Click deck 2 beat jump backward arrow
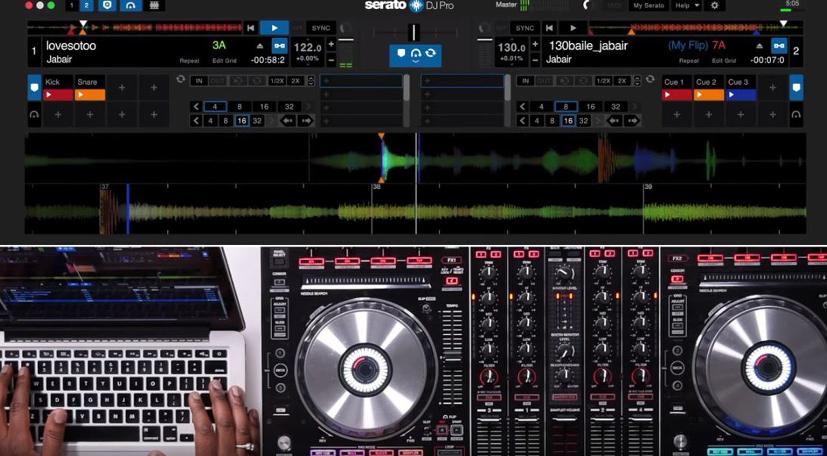 click(x=614, y=121)
